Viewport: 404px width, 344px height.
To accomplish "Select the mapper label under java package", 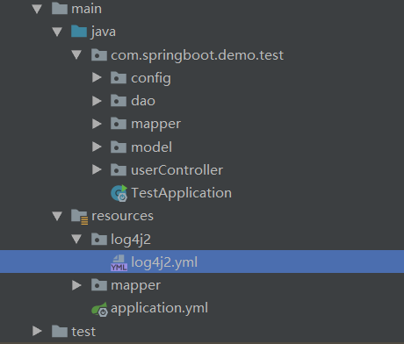I will [x=155, y=125].
